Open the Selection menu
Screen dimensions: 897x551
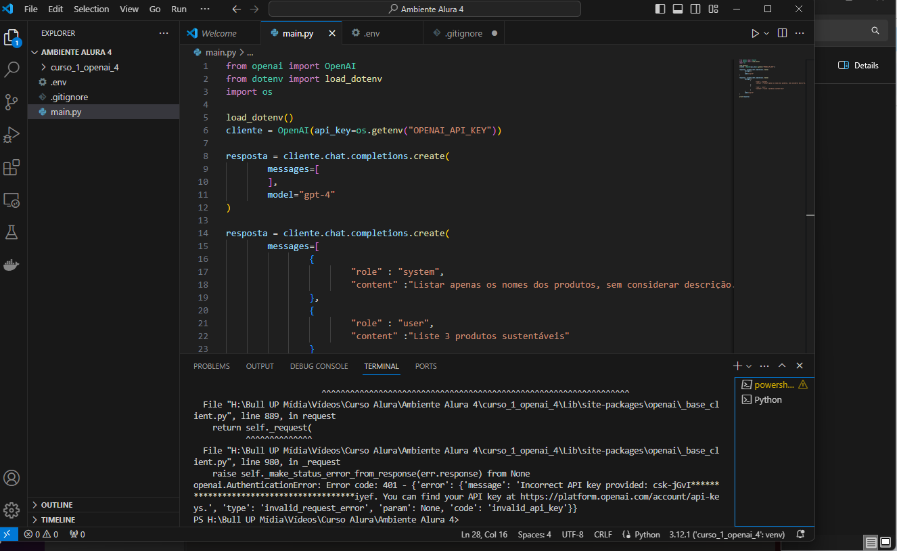tap(91, 9)
